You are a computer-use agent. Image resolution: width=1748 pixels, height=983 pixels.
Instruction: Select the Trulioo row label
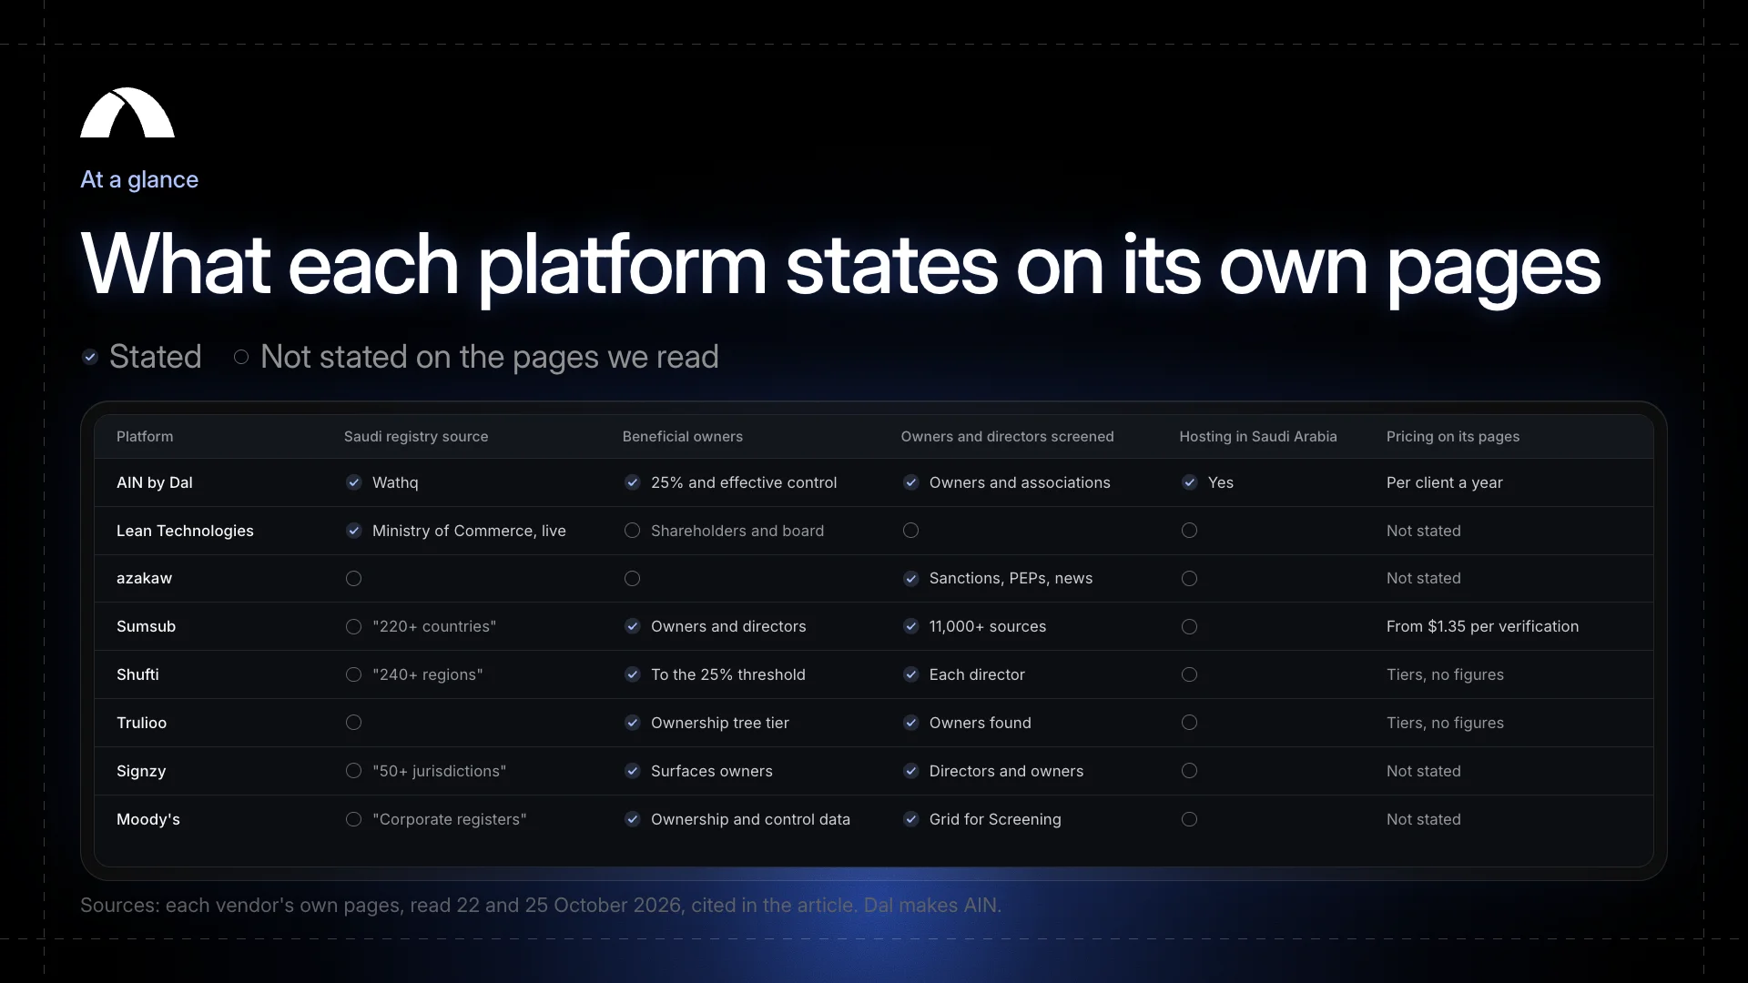[x=141, y=723]
